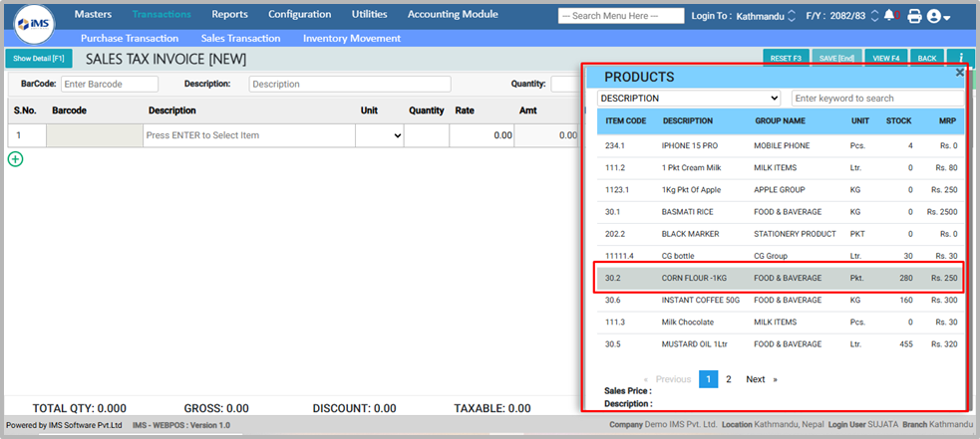Expand the Unit dropdown in row 1

(379, 135)
